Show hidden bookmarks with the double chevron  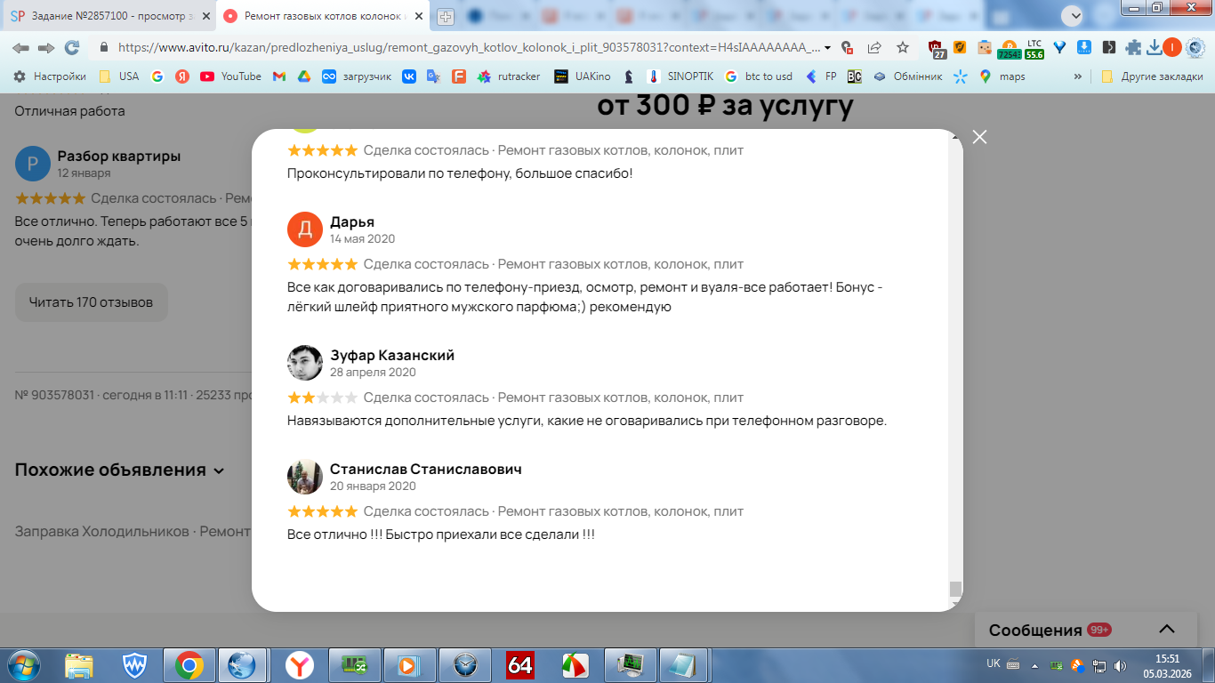click(1078, 76)
